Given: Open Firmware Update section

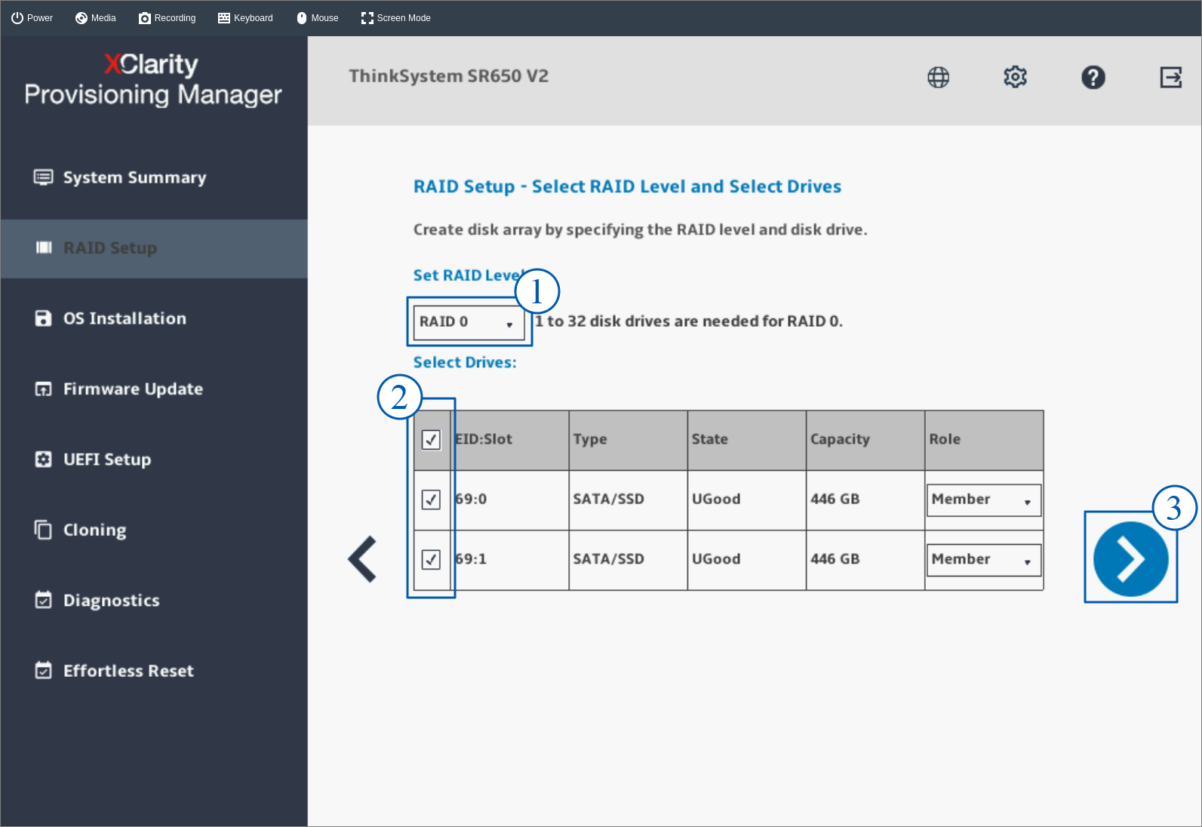Looking at the screenshot, I should [133, 389].
